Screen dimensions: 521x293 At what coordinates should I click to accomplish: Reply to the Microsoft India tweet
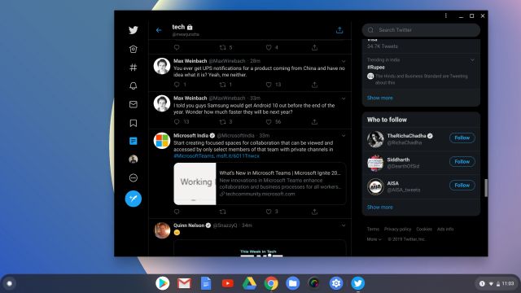(177, 212)
